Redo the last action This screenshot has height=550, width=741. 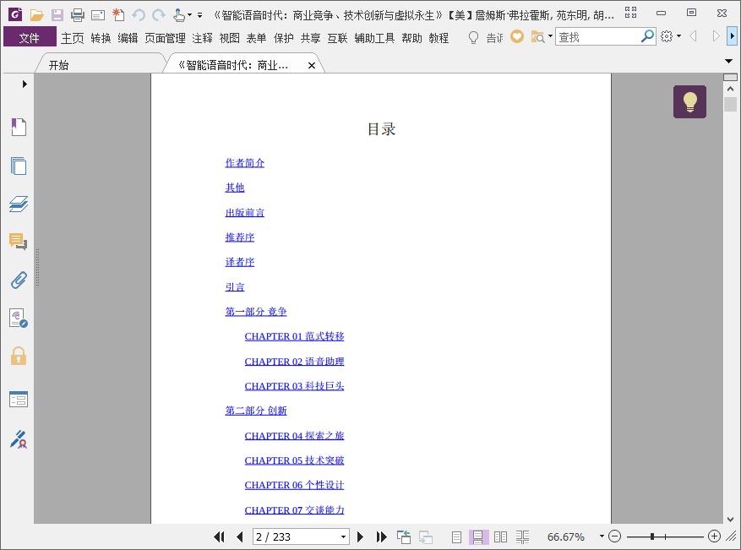(159, 15)
